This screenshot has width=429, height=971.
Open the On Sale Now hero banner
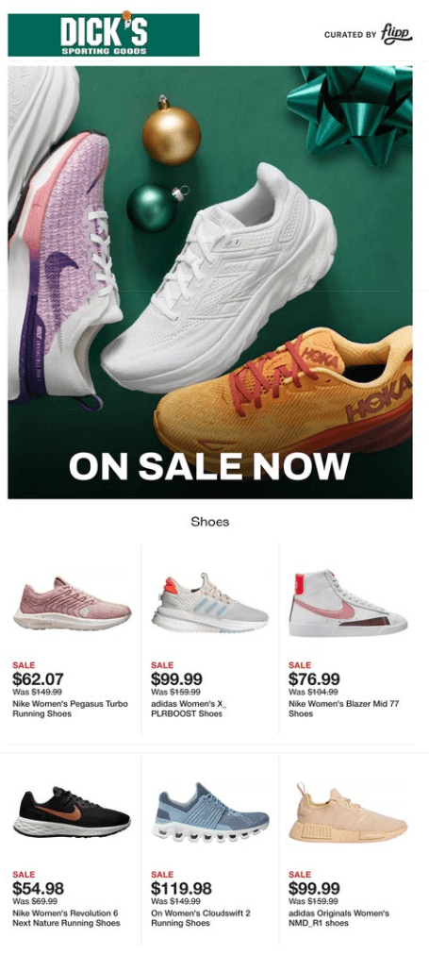[210, 282]
